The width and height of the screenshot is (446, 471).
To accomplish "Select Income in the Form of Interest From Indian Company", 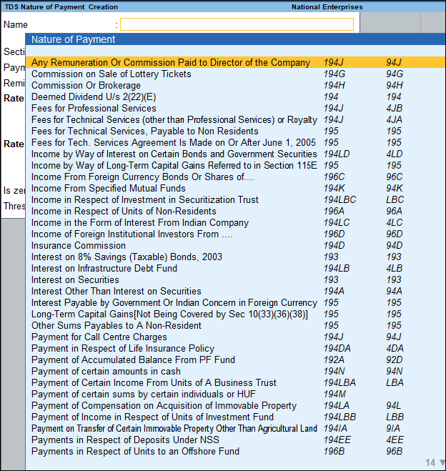I will [x=235, y=222].
